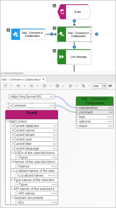This screenshot has width=116, height=208.
Task: Click the Current user row
Action: [x=34, y=139]
